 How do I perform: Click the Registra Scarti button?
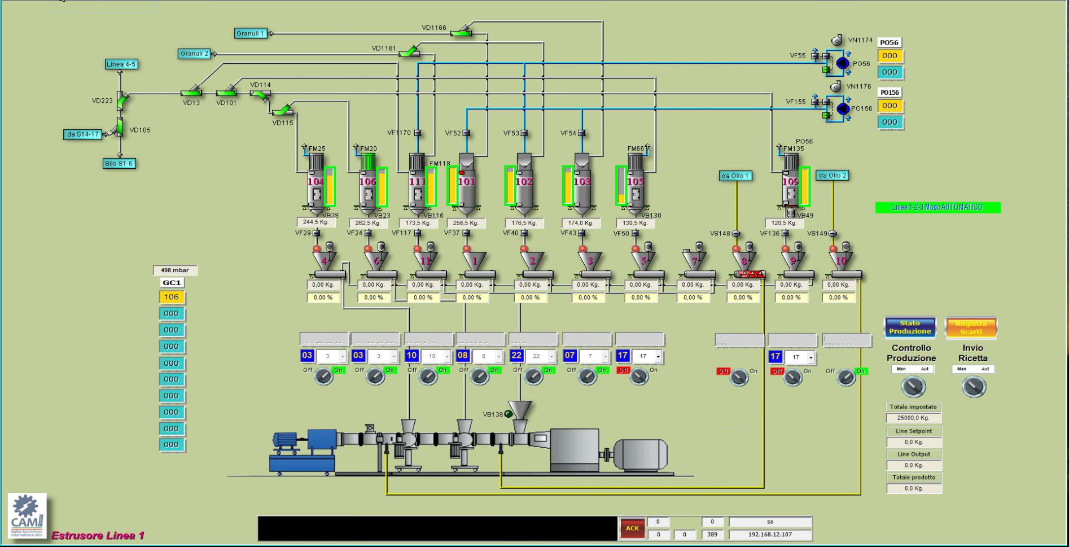pos(971,327)
